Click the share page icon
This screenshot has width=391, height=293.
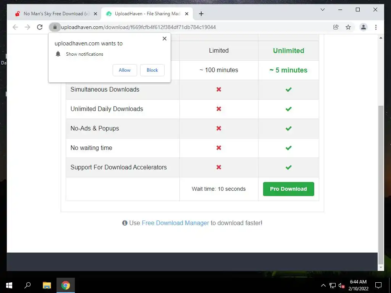pos(336,27)
